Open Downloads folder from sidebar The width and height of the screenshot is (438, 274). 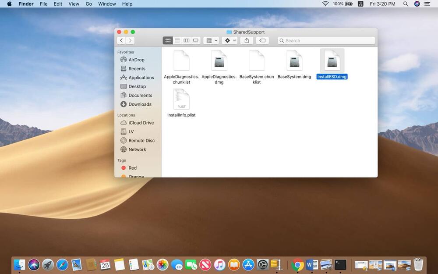pyautogui.click(x=140, y=104)
